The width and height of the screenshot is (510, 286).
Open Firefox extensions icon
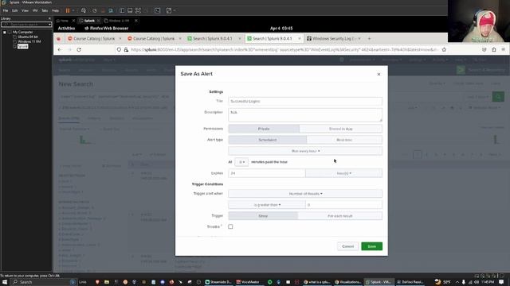(494, 49)
